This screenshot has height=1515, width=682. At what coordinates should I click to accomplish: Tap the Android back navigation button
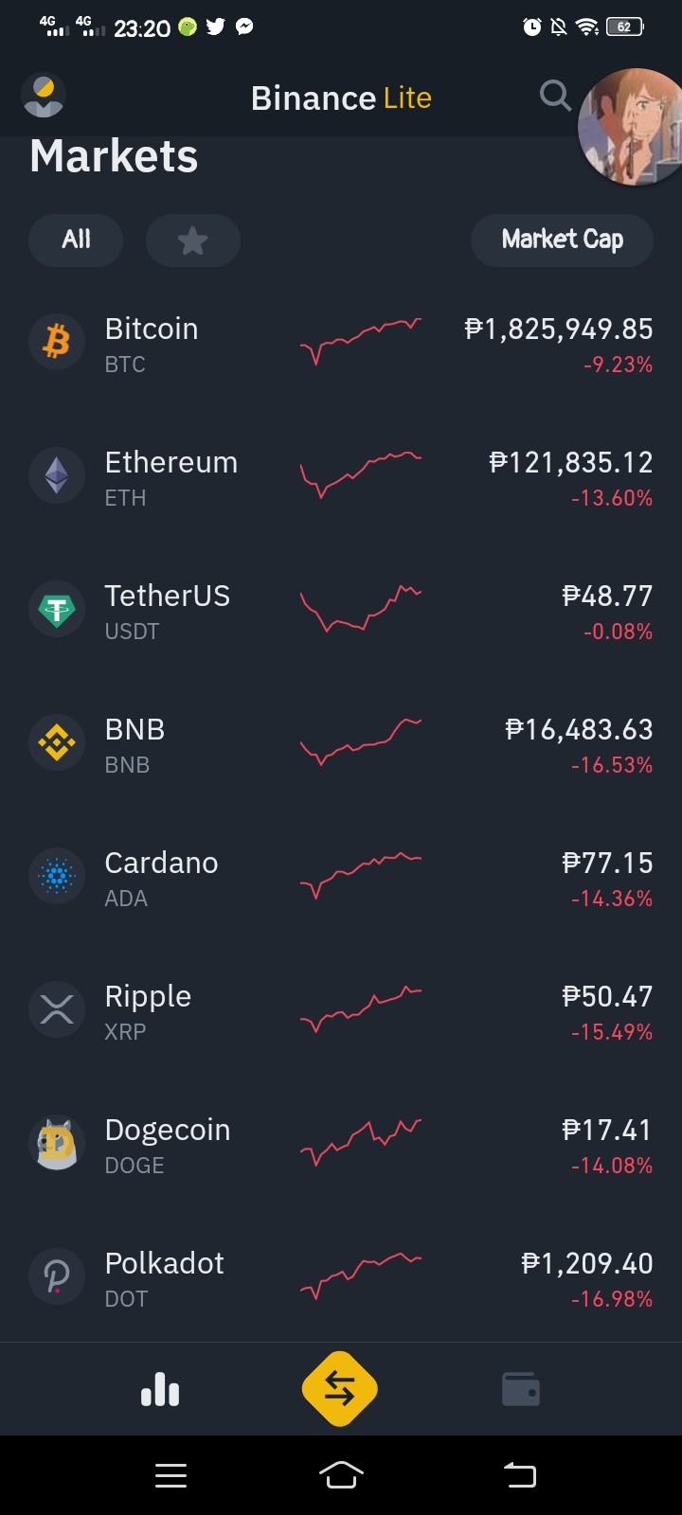519,1474
